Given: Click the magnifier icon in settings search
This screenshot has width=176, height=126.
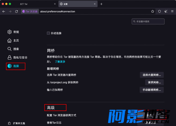Looking at the screenshot, I should click(134, 21).
